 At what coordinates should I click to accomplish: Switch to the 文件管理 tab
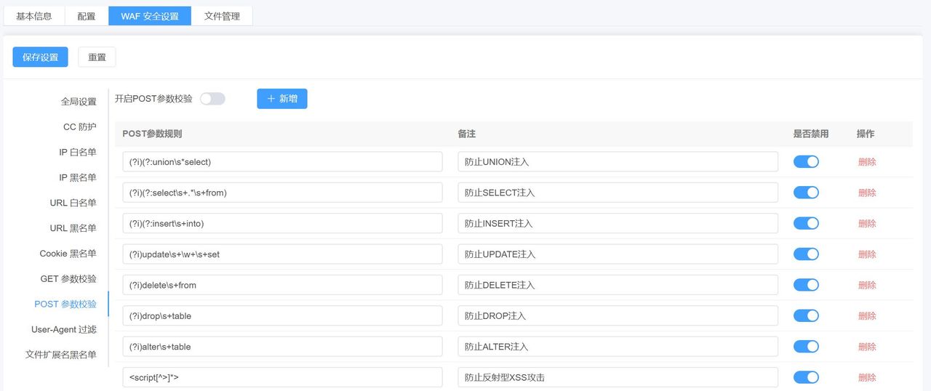tap(222, 16)
